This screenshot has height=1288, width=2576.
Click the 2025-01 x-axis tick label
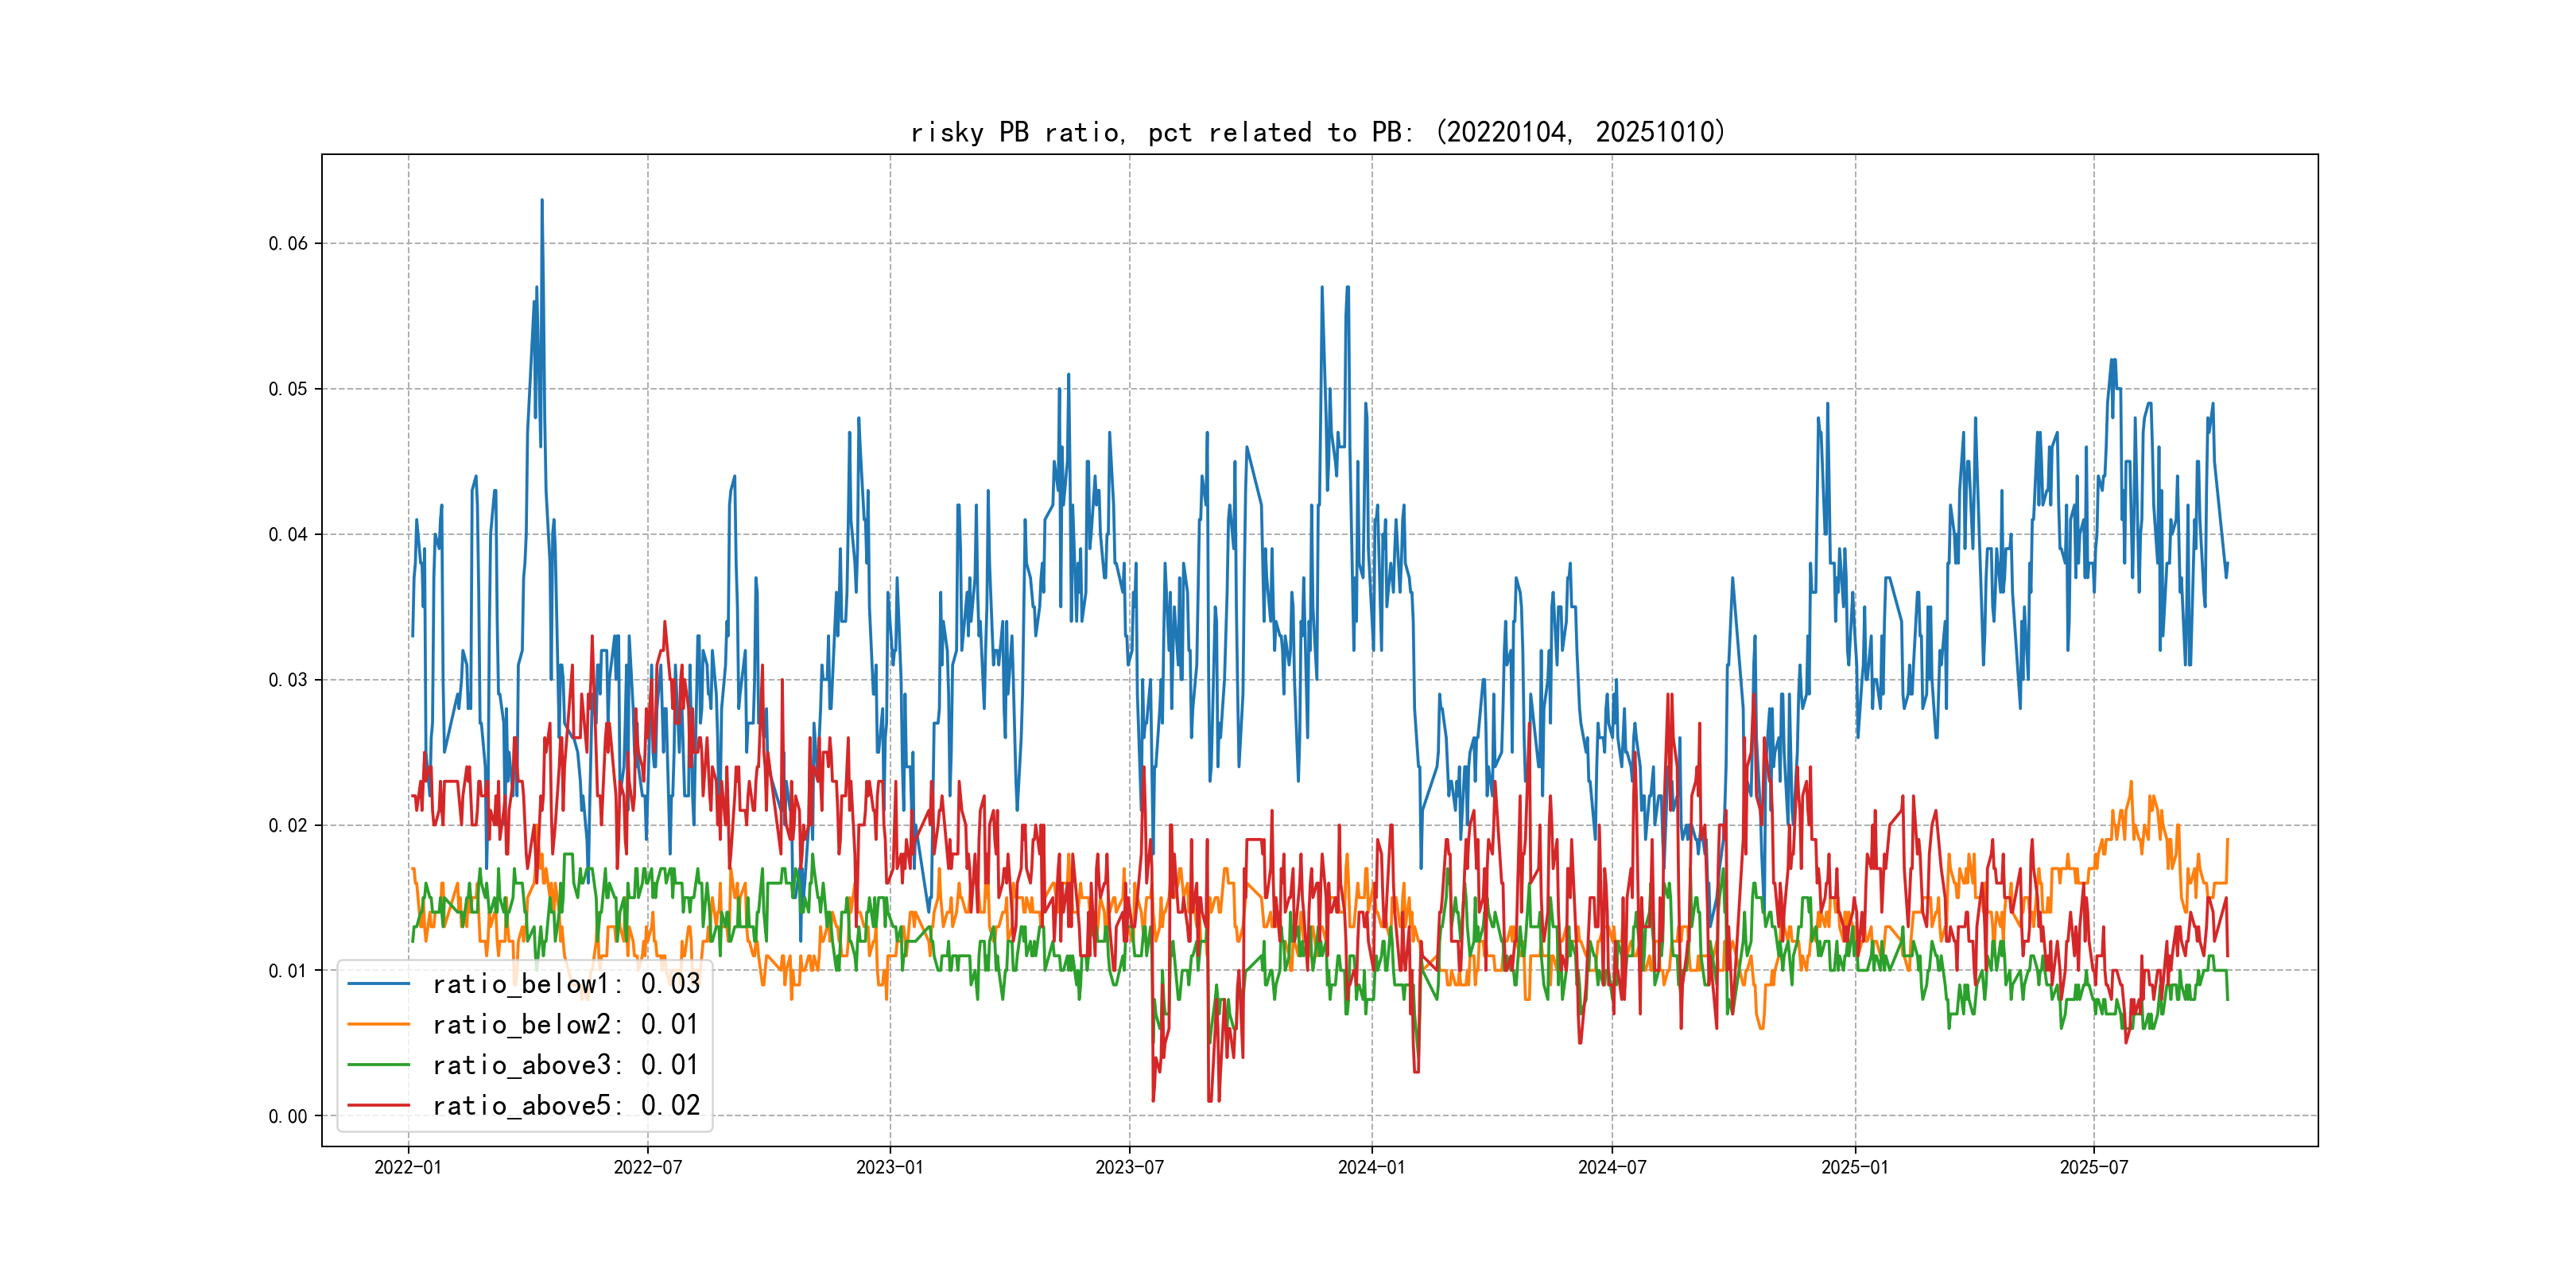click(1855, 1167)
